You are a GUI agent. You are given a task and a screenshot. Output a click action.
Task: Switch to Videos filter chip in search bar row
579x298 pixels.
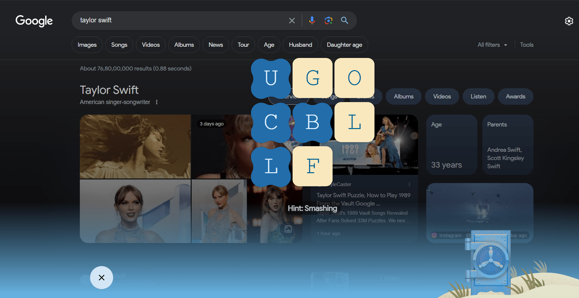(151, 45)
